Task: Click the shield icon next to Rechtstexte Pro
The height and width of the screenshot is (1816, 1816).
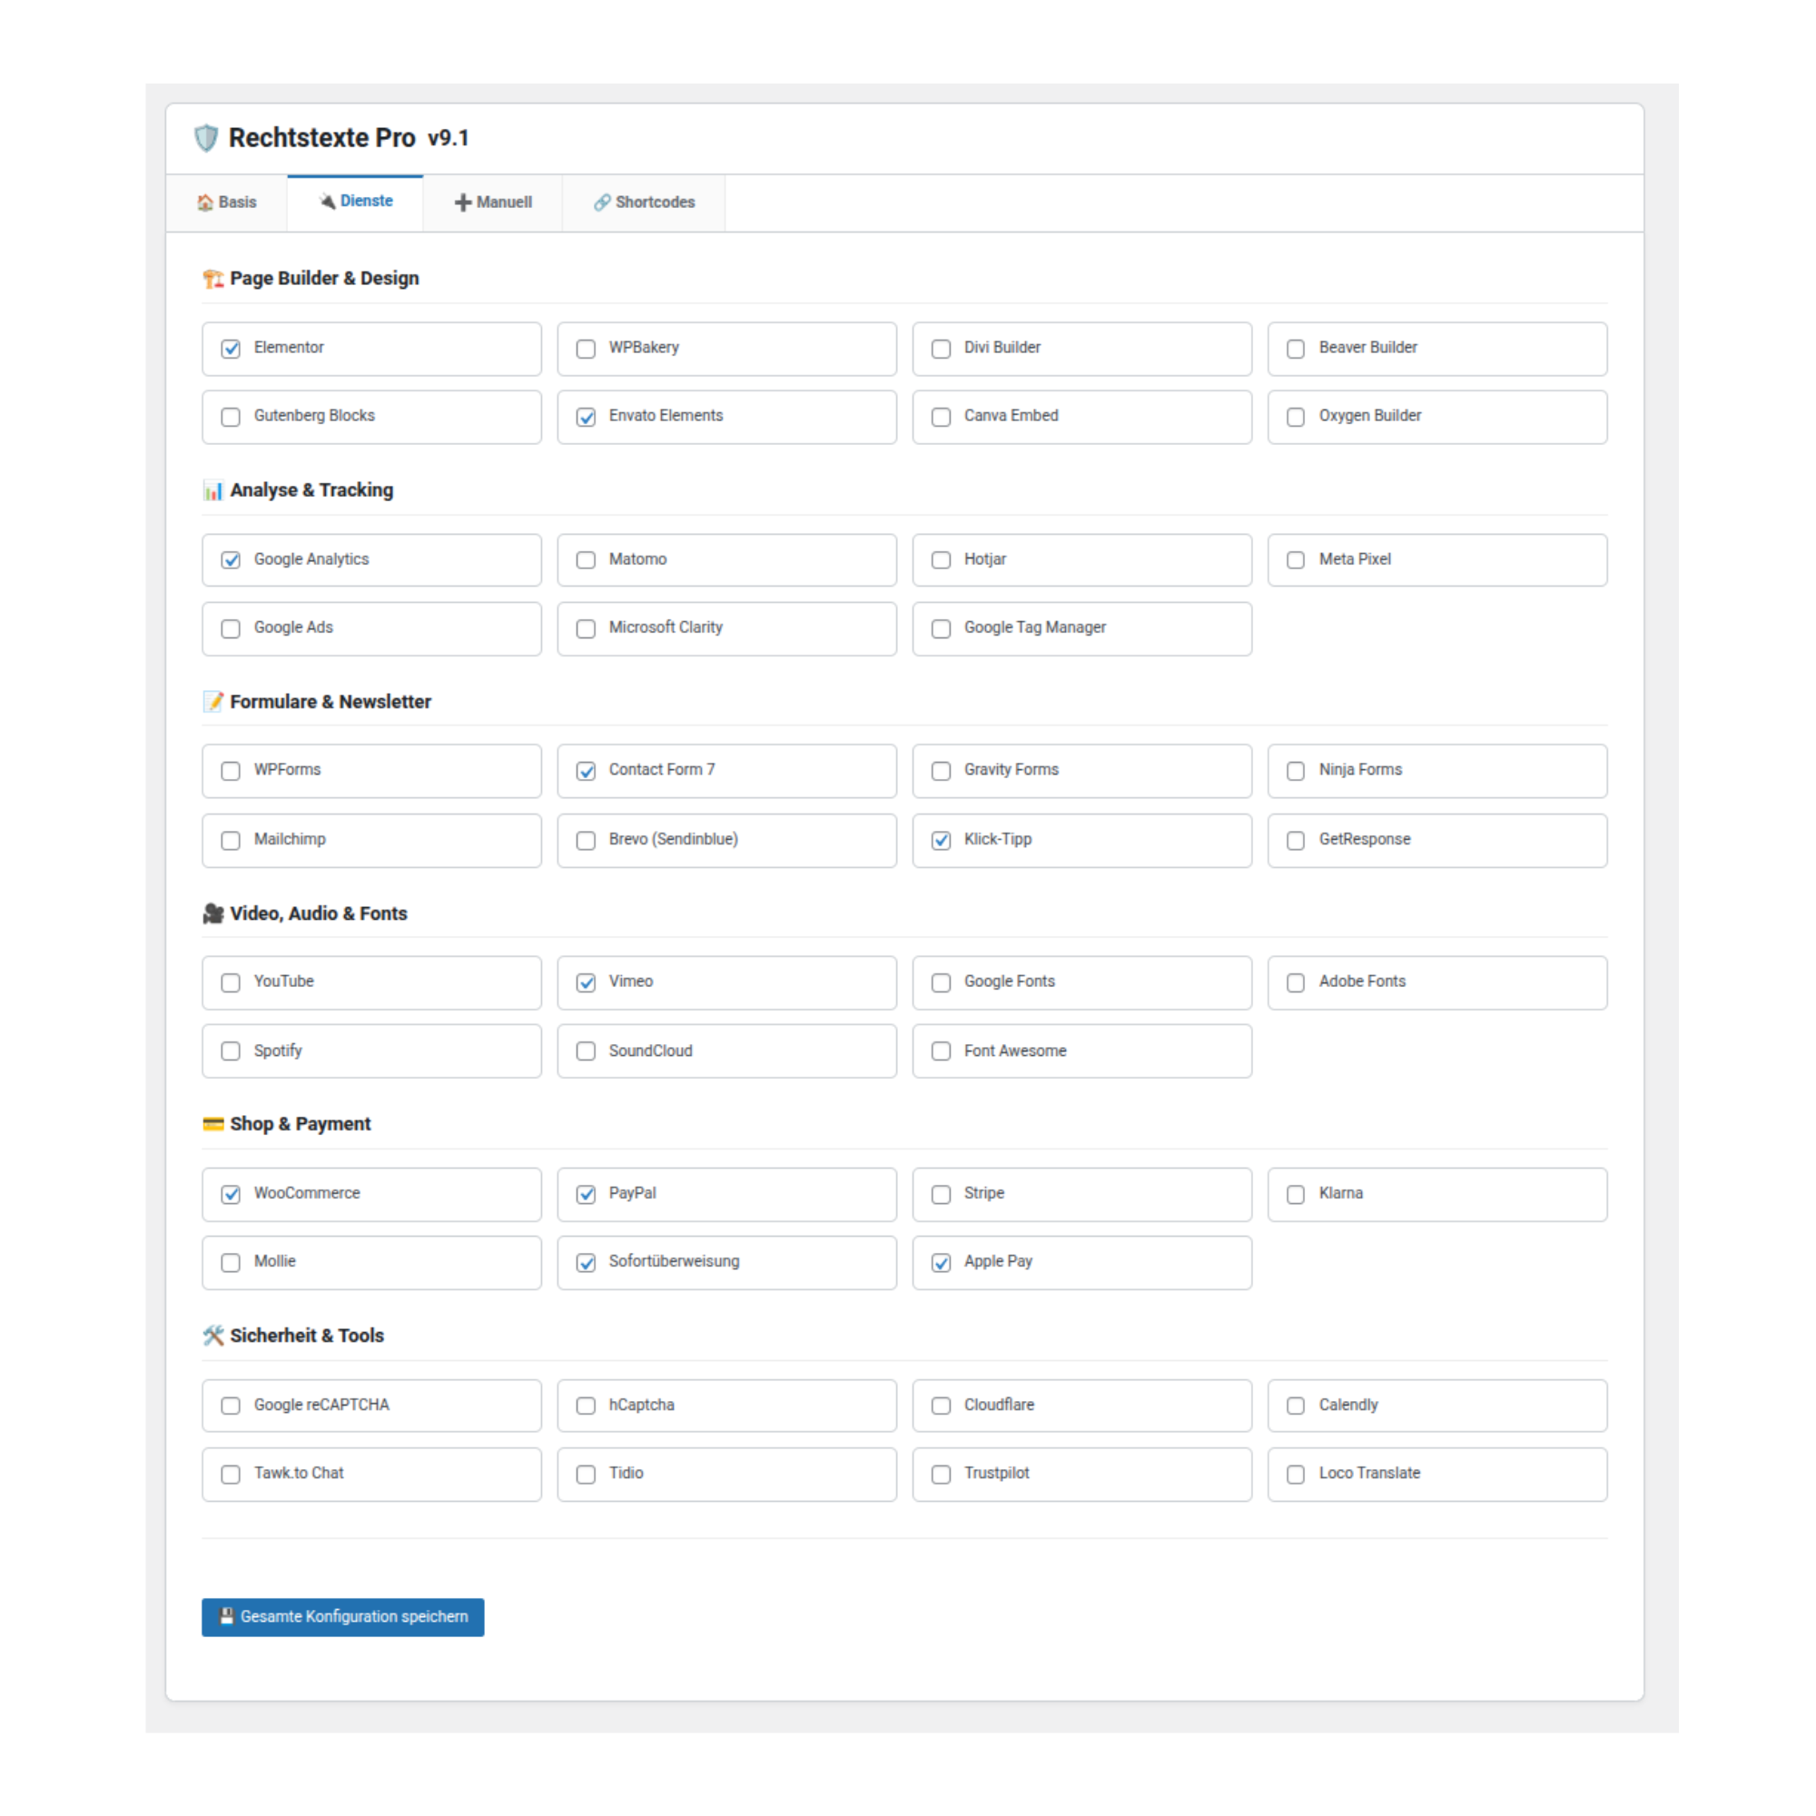Action: [x=207, y=138]
